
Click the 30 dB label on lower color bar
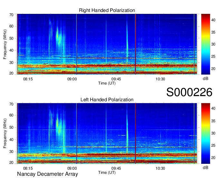tap(213, 133)
